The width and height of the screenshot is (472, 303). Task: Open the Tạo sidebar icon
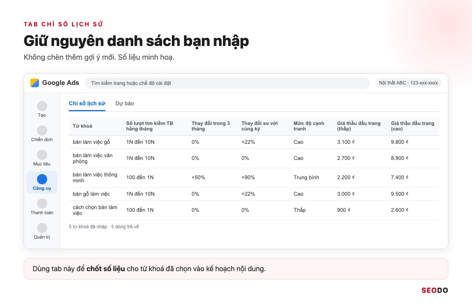(x=42, y=106)
